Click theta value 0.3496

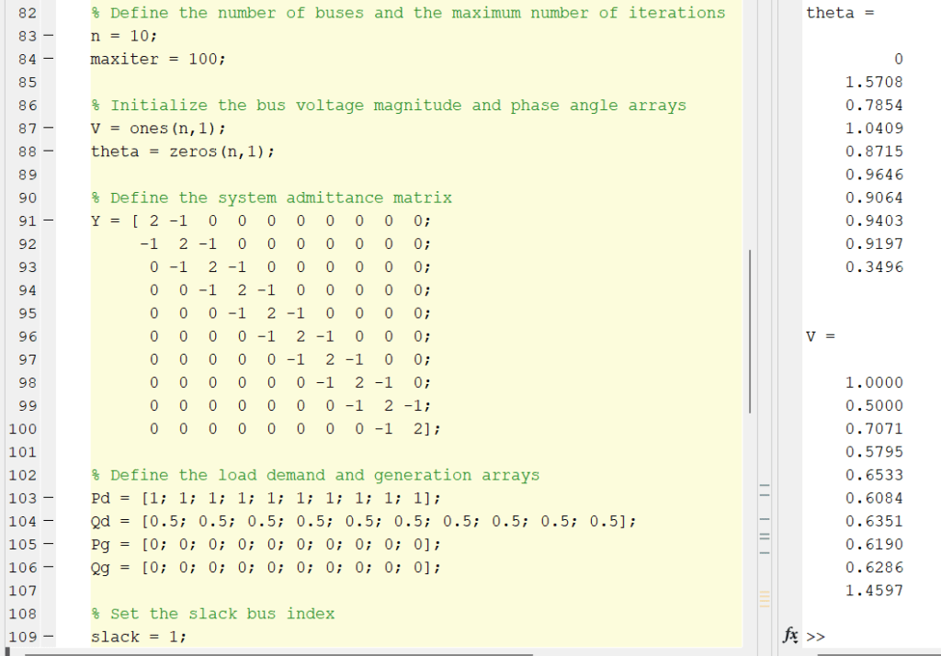click(x=874, y=267)
